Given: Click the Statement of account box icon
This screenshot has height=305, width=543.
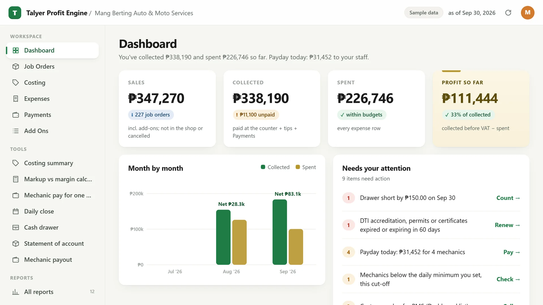Looking at the screenshot, I should coord(16,243).
